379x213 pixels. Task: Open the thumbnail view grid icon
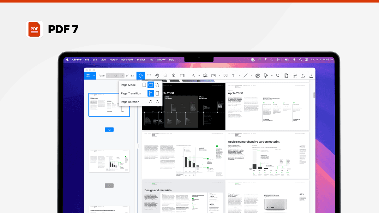click(88, 76)
